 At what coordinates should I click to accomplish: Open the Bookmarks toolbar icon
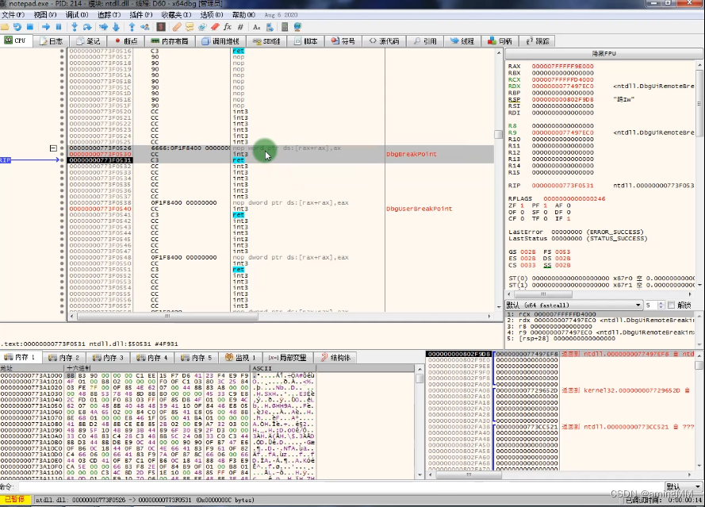[x=215, y=27]
